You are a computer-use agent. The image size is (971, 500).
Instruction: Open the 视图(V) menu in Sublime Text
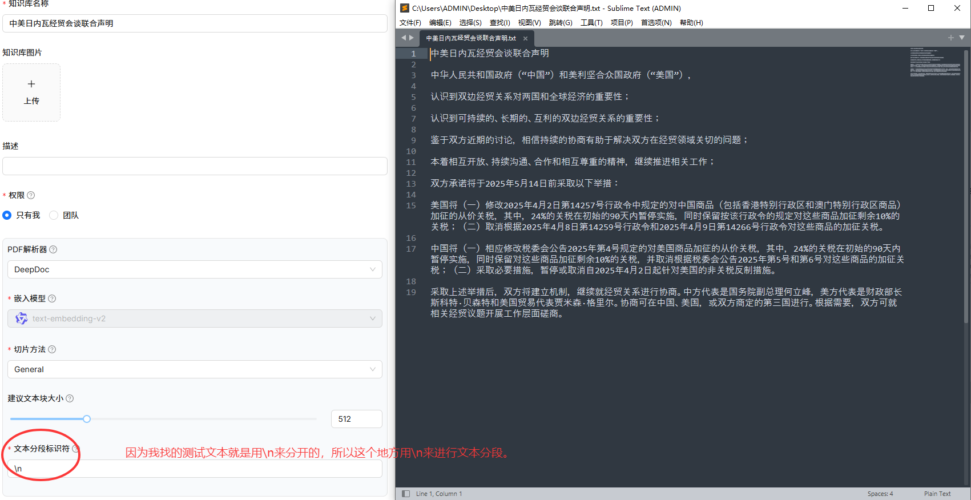pyautogui.click(x=529, y=23)
